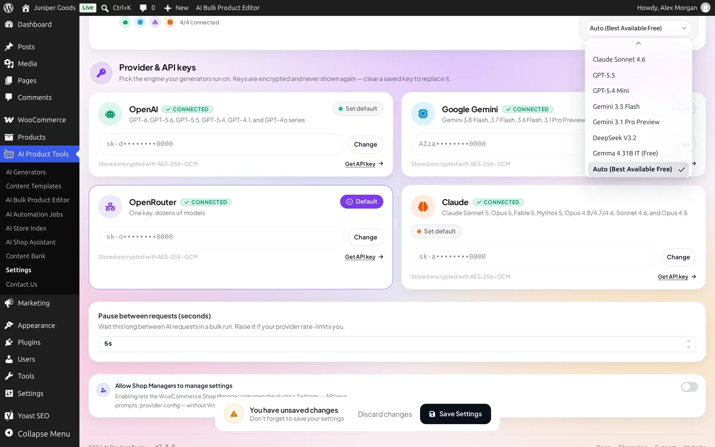Open OpenRouter Get API key link
The width and height of the screenshot is (715, 447).
click(x=364, y=257)
